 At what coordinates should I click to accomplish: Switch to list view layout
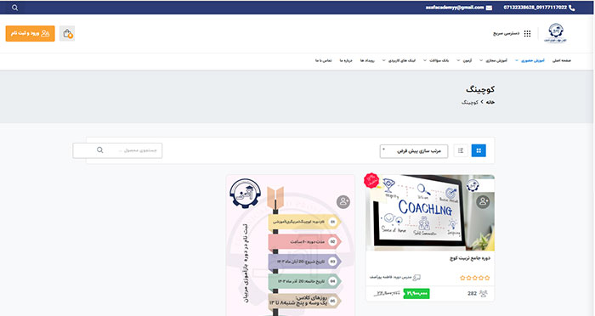pos(461,150)
